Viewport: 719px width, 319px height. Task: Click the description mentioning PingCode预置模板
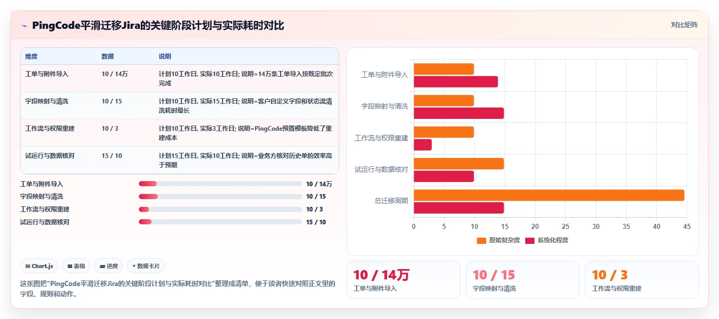point(246,133)
